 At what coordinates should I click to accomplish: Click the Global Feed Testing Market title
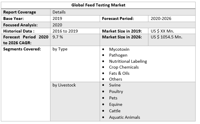(x=99, y=5)
